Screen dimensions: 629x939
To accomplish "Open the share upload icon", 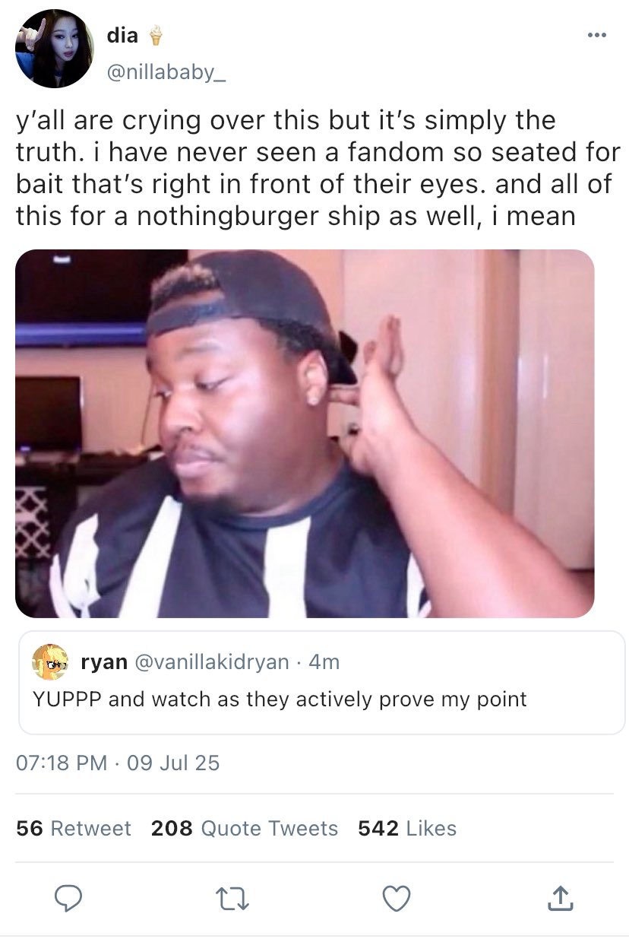I will [x=560, y=899].
